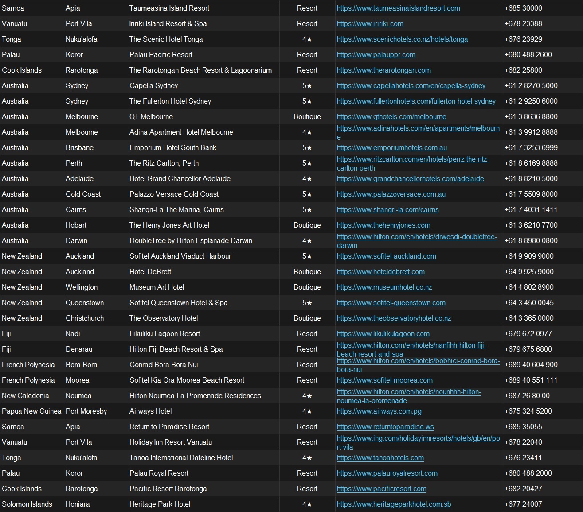583x512 pixels.
Task: Select the Hilton Fiji Beach Resort & Spa cell
Action: coord(203,349)
